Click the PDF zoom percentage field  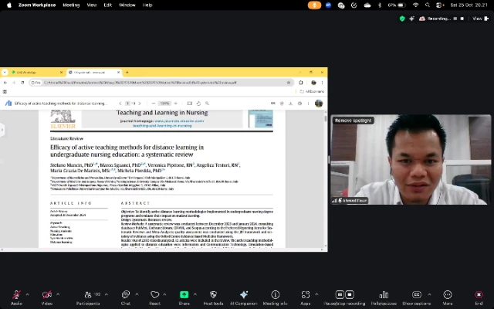pyautogui.click(x=165, y=103)
